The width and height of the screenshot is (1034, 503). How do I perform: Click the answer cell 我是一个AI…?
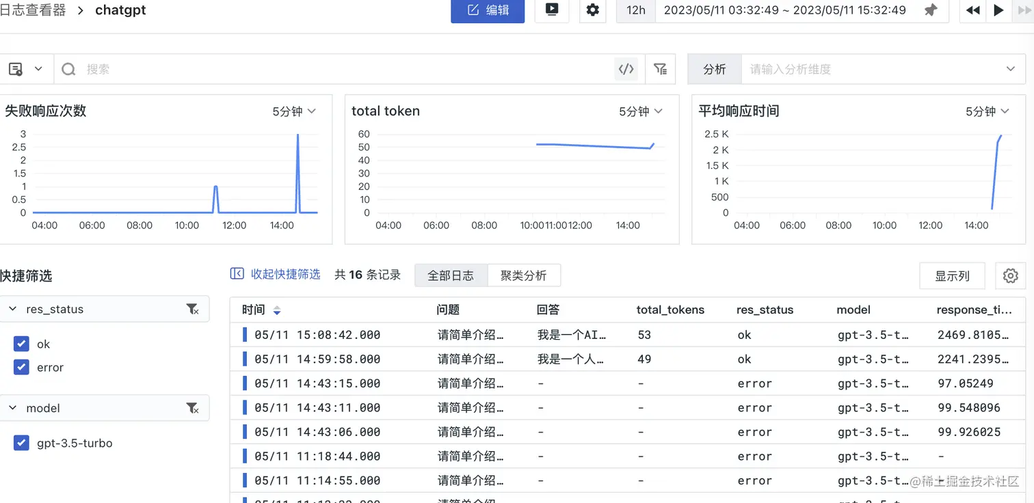pos(571,335)
